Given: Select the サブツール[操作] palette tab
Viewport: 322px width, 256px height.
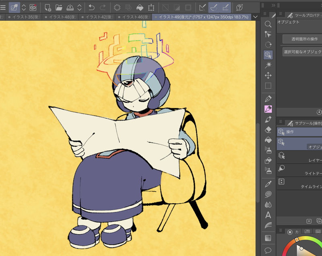Looking at the screenshot, I should 304,123.
